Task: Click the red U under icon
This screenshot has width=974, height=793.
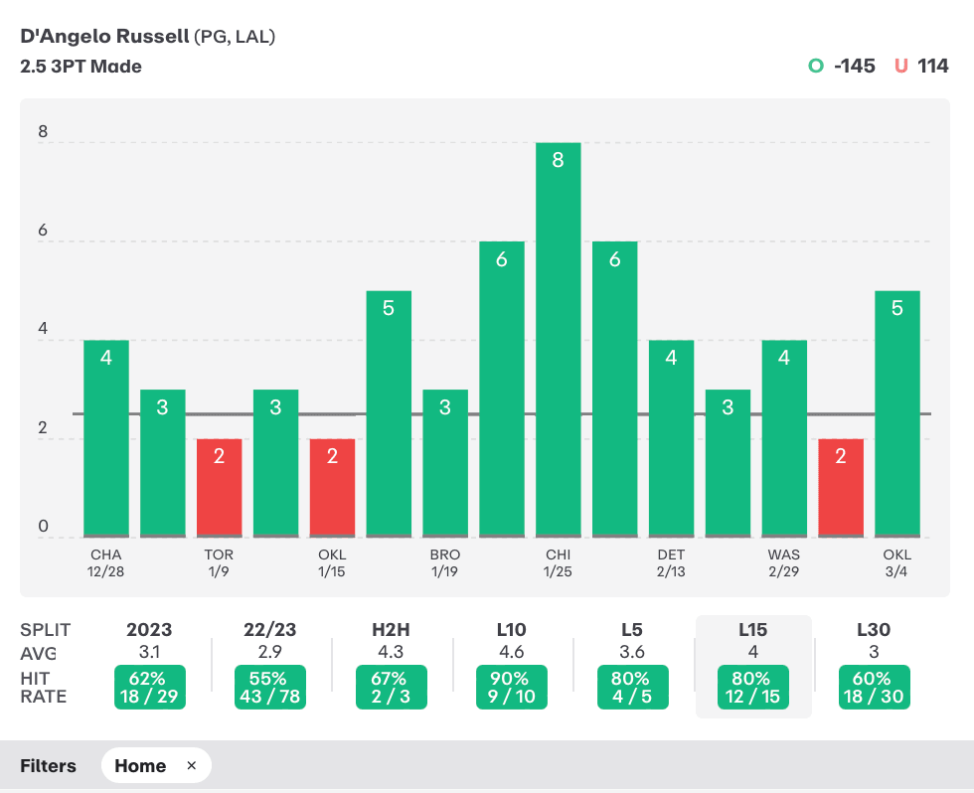Action: [x=900, y=66]
